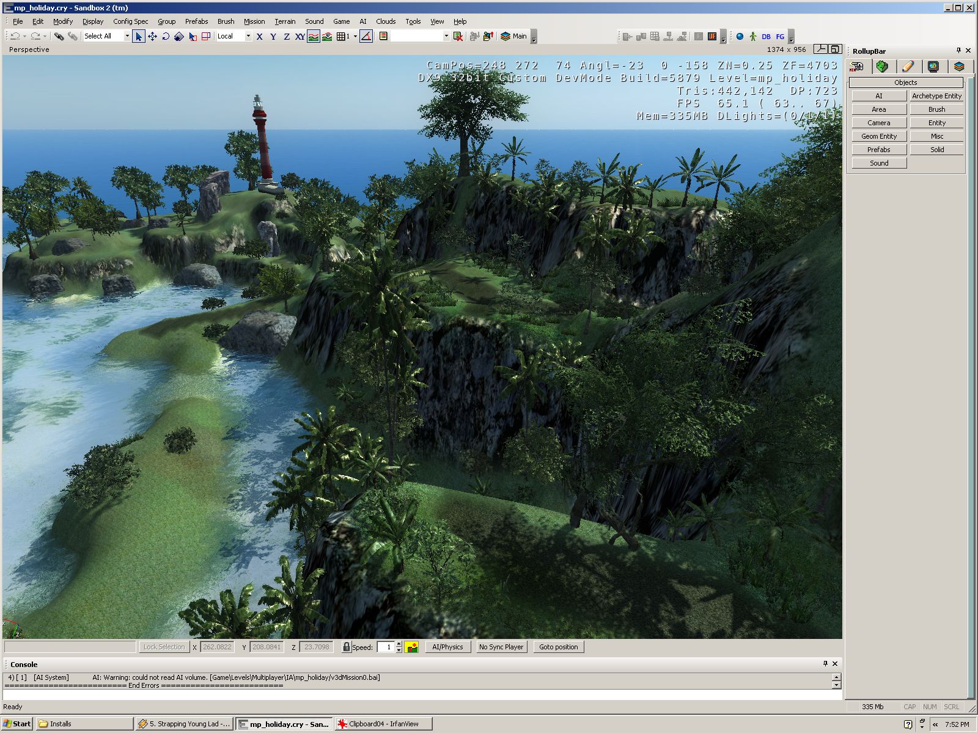Open the FG Flow Graph editor

[x=780, y=37]
